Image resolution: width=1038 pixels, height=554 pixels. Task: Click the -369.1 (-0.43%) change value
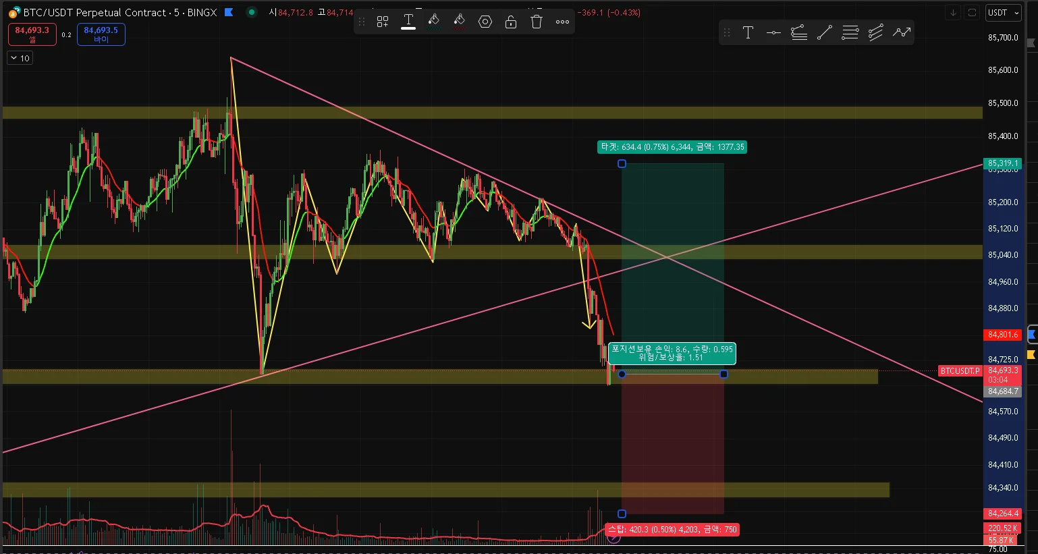click(x=609, y=12)
